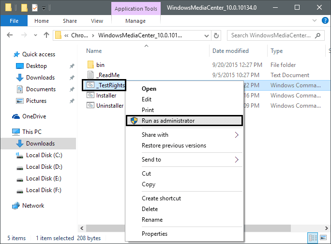Go forward using the forward arrow
Image resolution: width=331 pixels, height=244 pixels.
[x=24, y=35]
